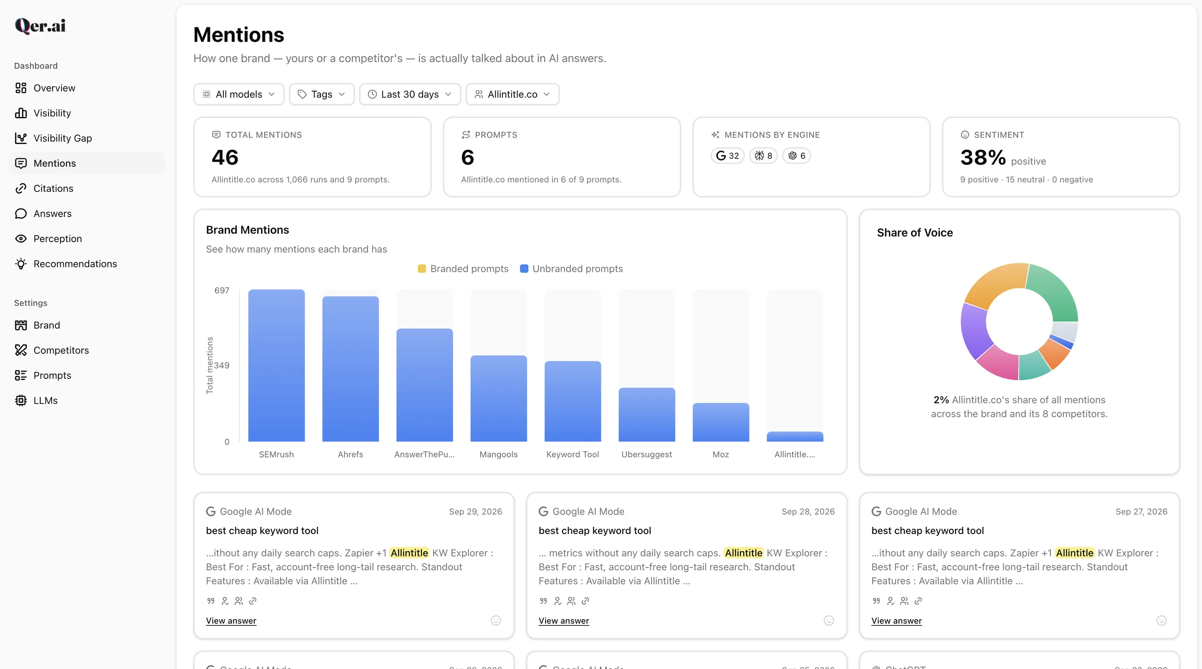Viewport: 1202px width, 669px height.
Task: Click the Allintitle bar in the chart
Action: [795, 437]
